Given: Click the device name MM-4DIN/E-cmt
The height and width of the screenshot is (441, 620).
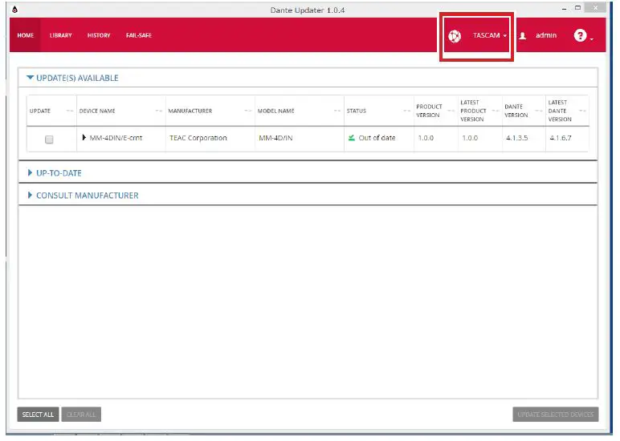Looking at the screenshot, I should point(116,138).
